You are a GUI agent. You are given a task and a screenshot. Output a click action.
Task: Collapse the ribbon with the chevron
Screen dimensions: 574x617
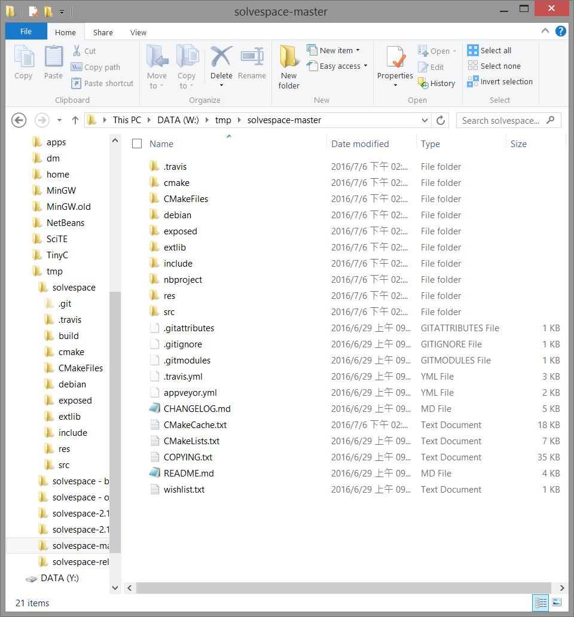(x=545, y=30)
